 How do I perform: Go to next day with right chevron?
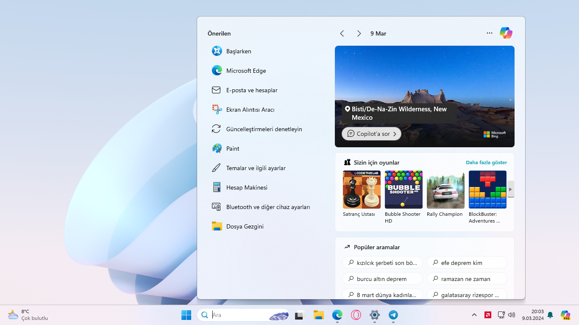coord(359,33)
